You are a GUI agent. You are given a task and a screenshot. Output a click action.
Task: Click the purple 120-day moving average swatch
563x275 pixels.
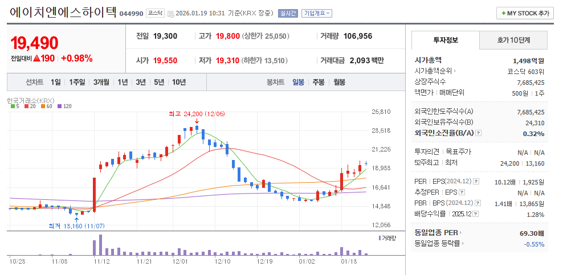coord(59,106)
